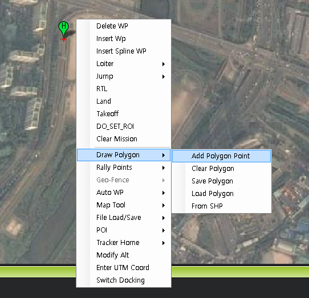
Task: Choose RTL command
Action: tap(124, 89)
